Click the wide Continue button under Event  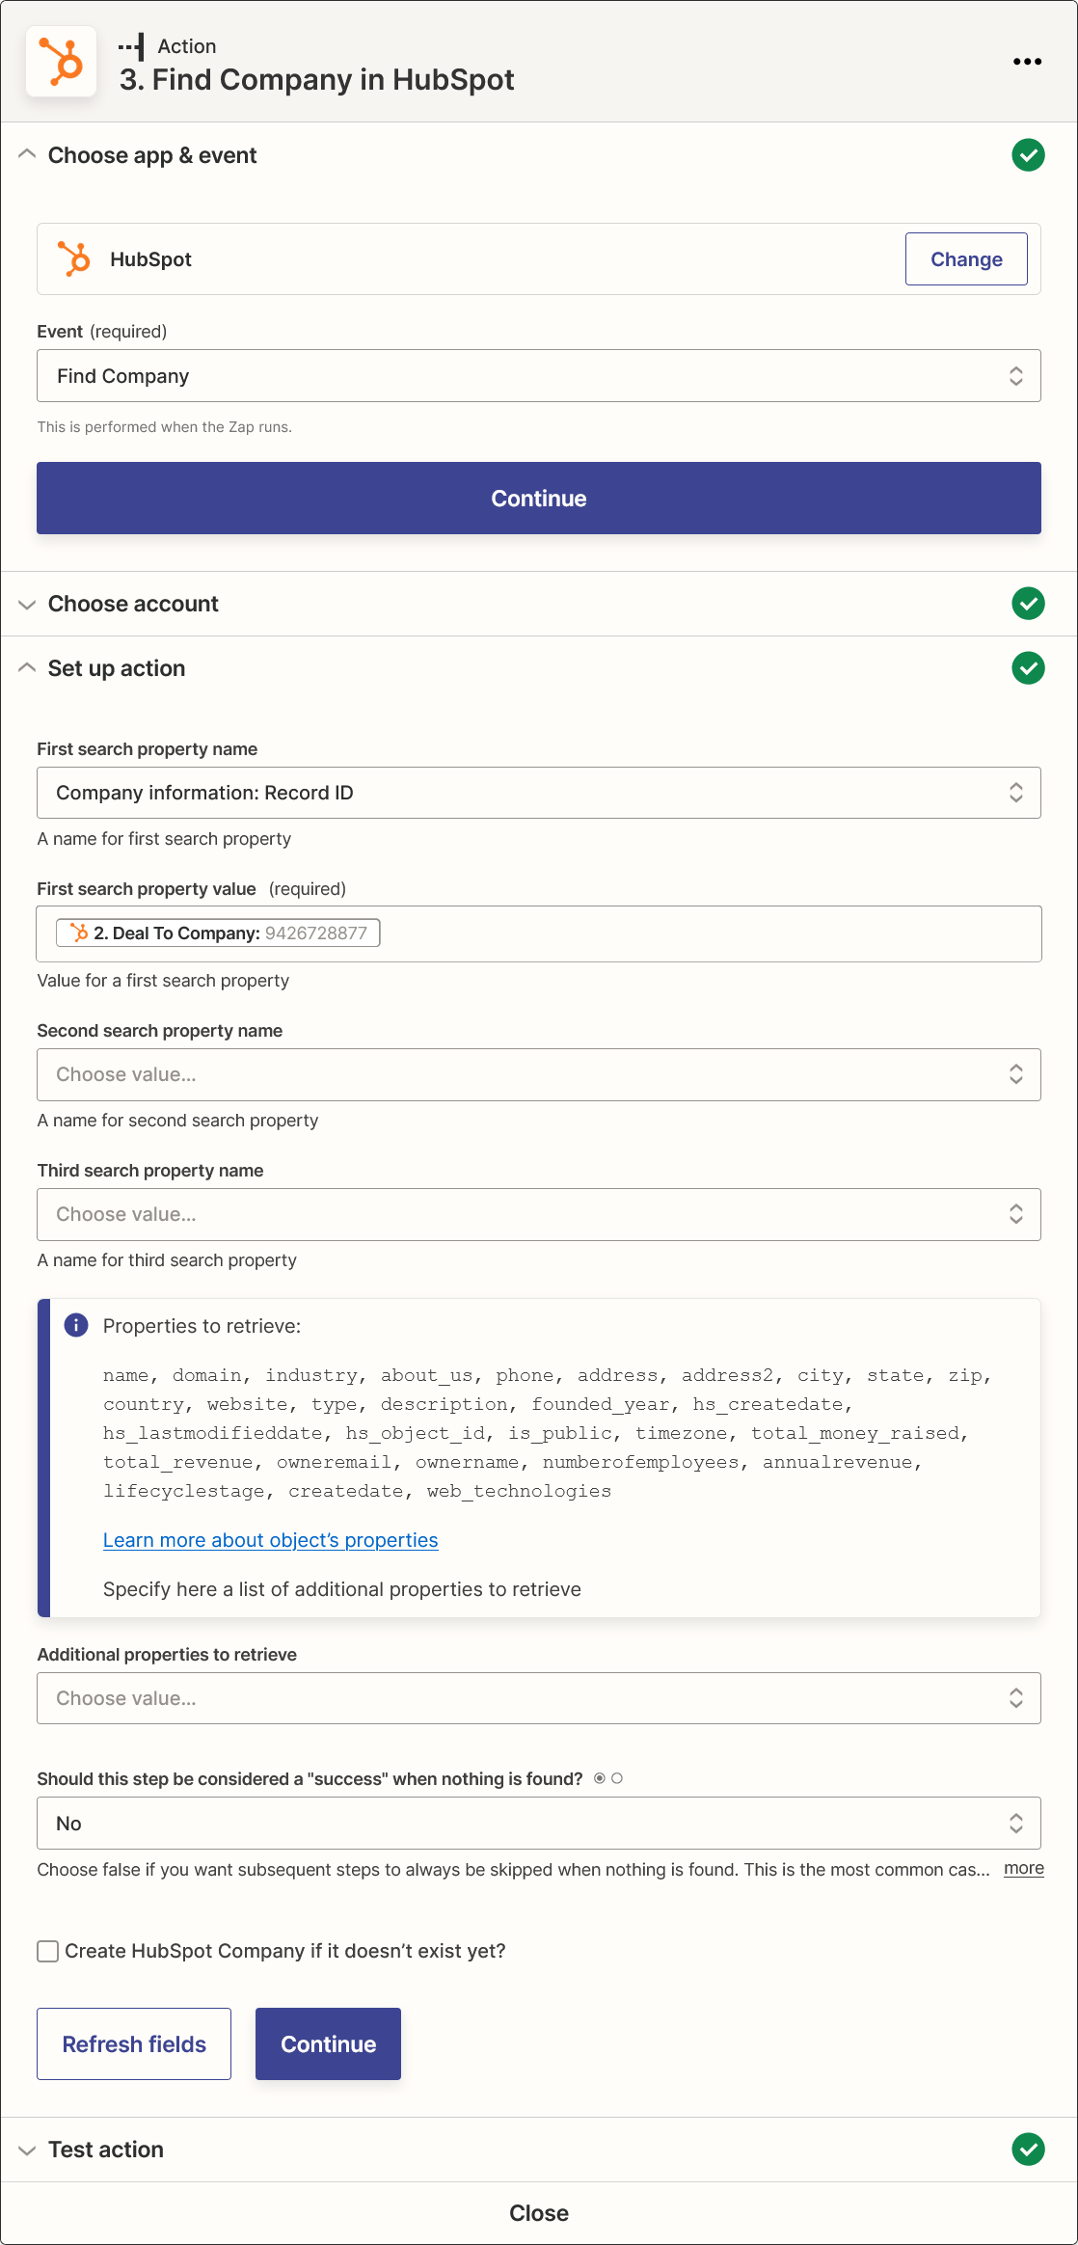tap(539, 499)
